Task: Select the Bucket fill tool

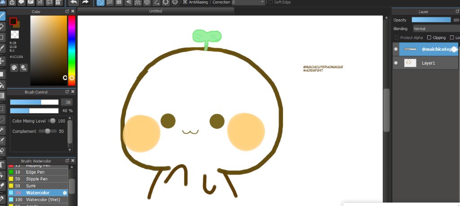Action: (2, 85)
